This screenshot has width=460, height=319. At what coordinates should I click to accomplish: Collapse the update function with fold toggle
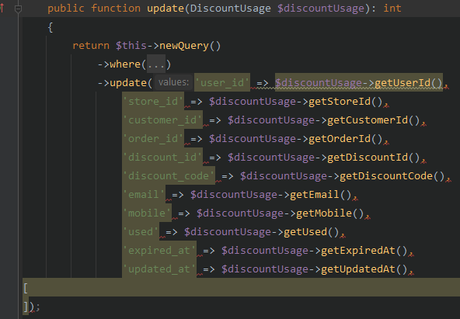coord(18,9)
